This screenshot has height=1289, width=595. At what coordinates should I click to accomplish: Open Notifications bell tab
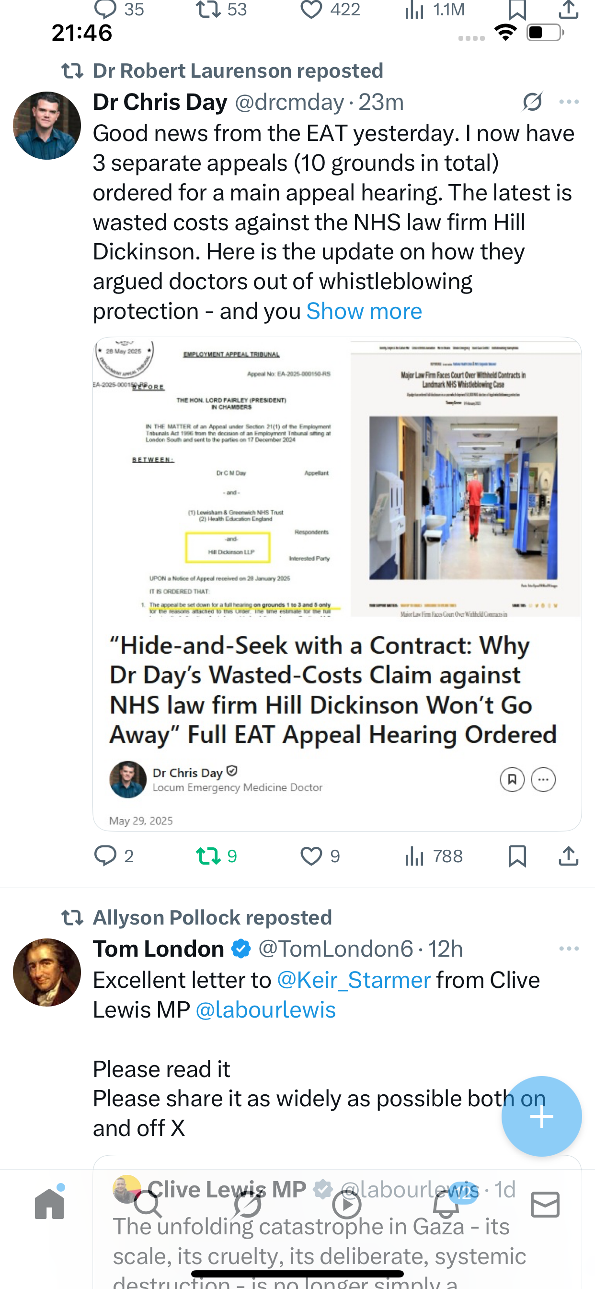coord(446,1204)
